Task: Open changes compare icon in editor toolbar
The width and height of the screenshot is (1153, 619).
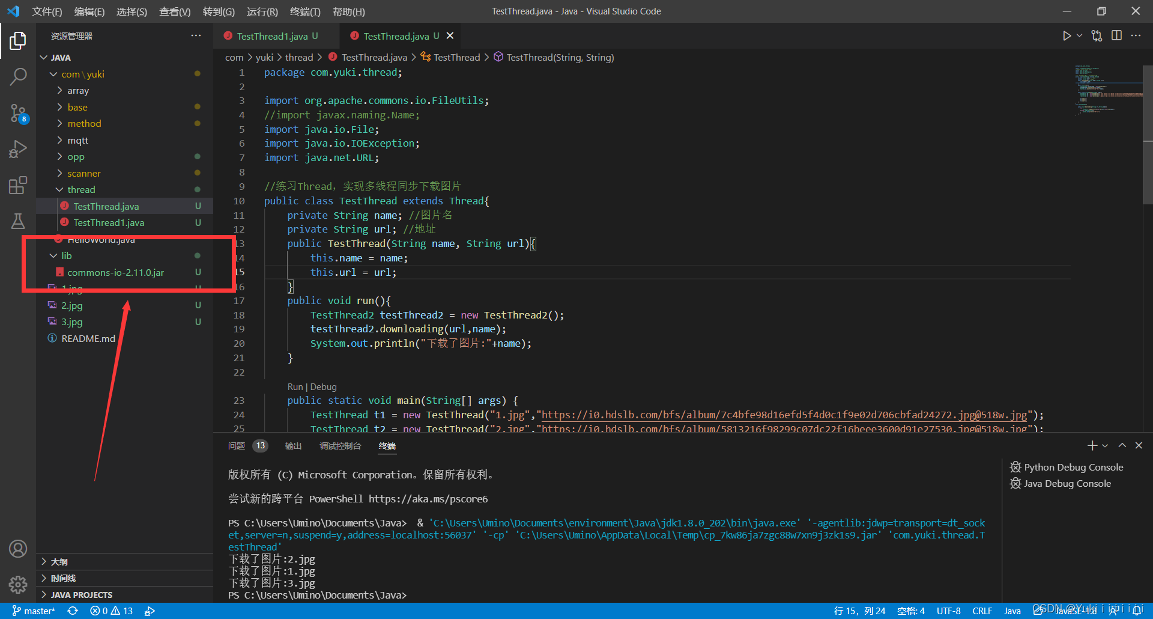Action: [1097, 36]
